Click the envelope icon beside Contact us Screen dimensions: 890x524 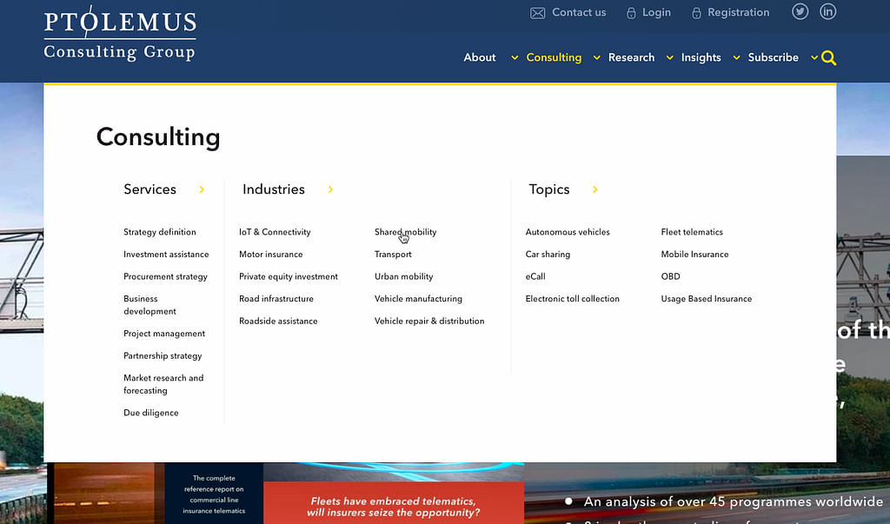(538, 13)
